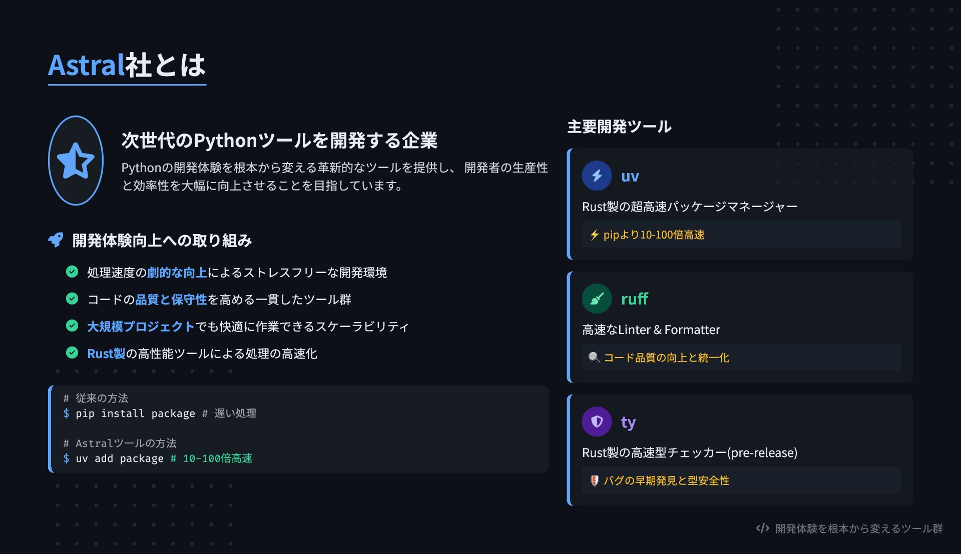Click the Astral社とは slide title
Screen dimensions: 961x554
(x=127, y=65)
